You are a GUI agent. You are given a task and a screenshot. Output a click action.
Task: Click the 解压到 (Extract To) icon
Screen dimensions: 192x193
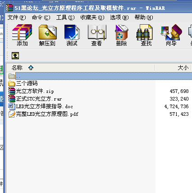tap(47, 35)
